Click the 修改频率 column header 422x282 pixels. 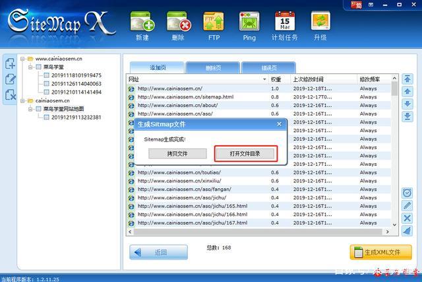pos(374,79)
